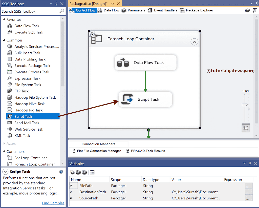Unpin the Variables panel

[x=250, y=163]
